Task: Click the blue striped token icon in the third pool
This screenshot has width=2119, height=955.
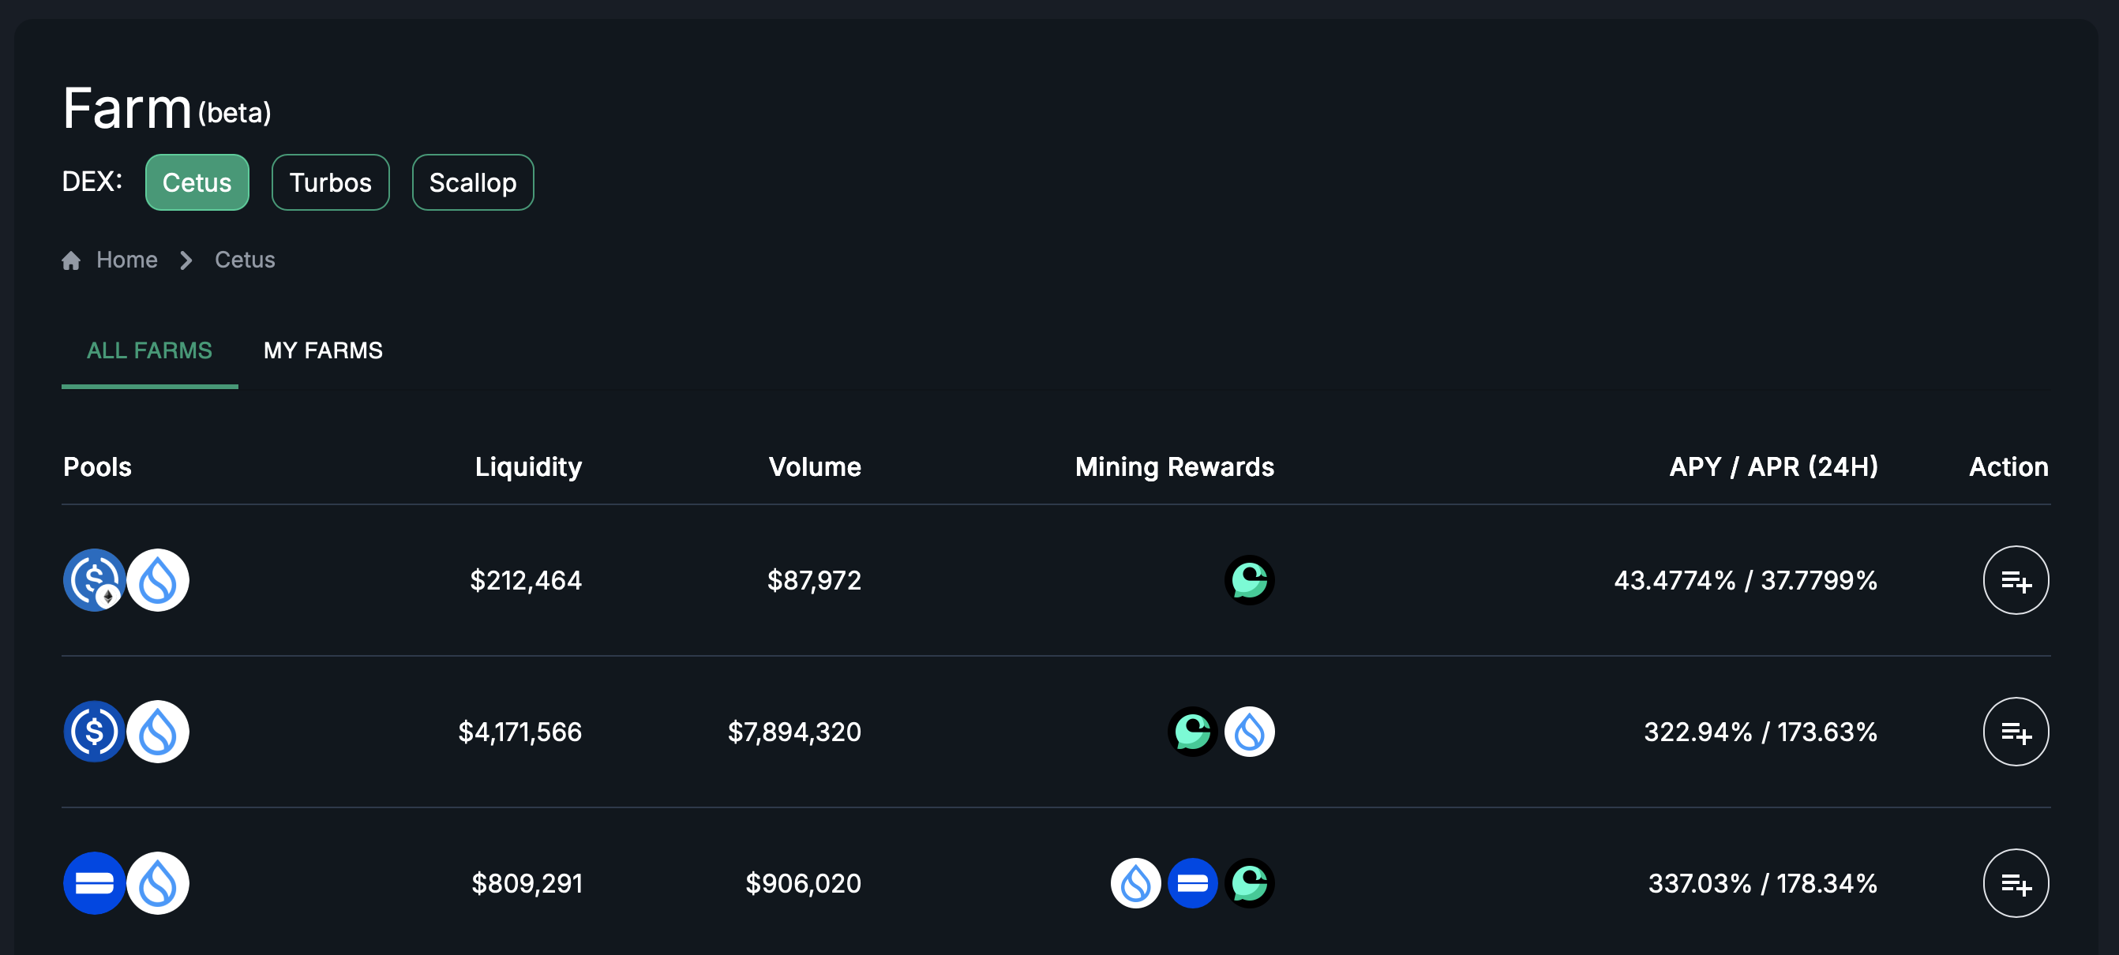Action: pos(94,882)
